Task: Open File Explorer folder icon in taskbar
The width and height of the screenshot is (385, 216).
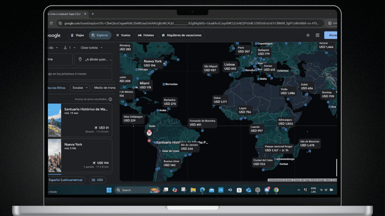Action: click(x=193, y=190)
